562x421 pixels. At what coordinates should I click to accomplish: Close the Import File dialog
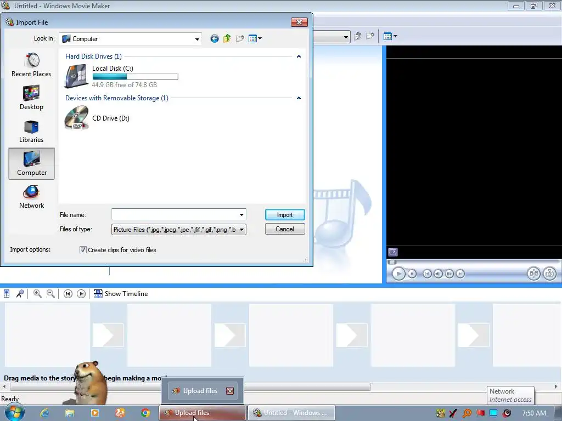click(299, 22)
